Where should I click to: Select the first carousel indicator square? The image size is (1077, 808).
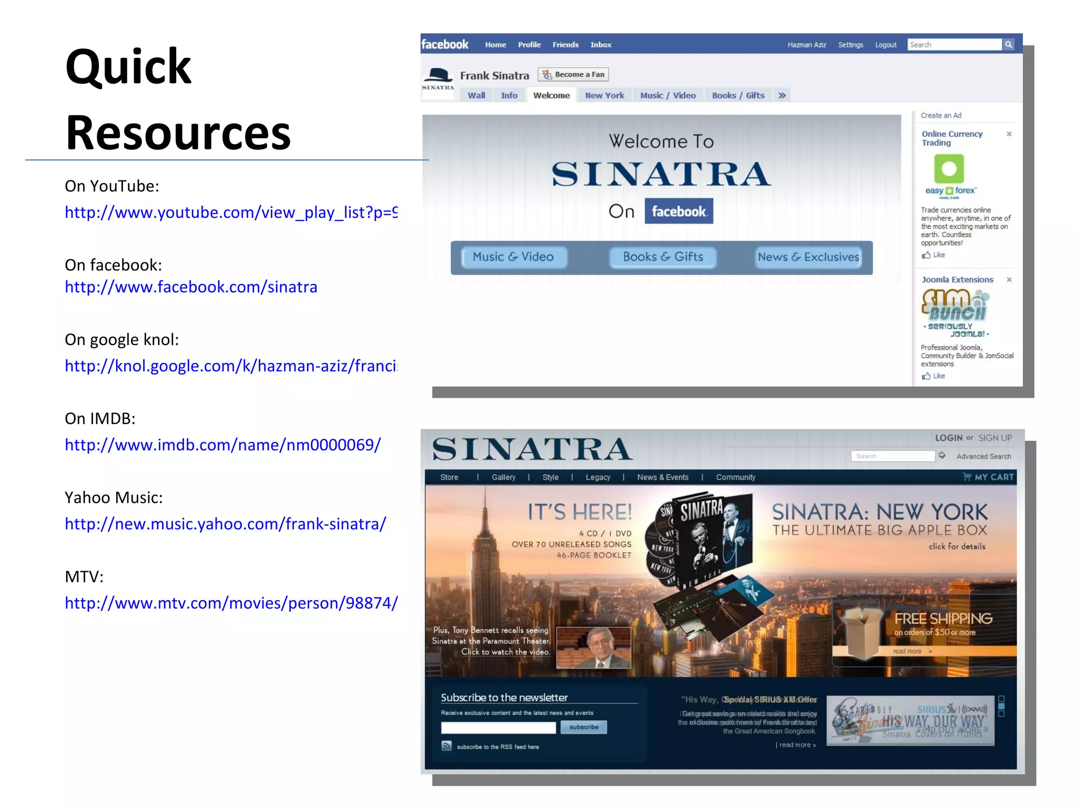tap(1001, 699)
